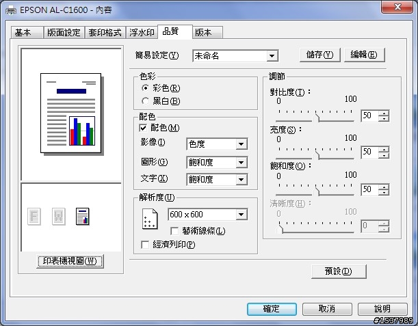Select the 品質 tab
The height and width of the screenshot is (326, 418).
click(x=175, y=31)
